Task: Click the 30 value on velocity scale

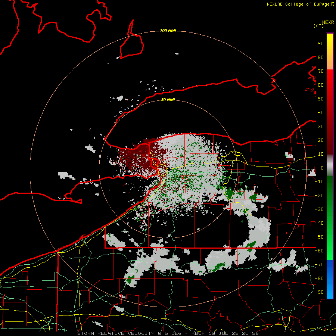Action: click(321, 127)
